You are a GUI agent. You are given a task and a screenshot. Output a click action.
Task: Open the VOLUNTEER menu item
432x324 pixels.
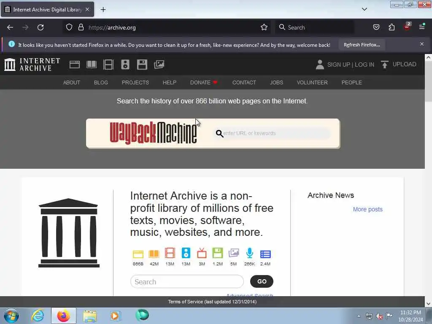(x=312, y=82)
